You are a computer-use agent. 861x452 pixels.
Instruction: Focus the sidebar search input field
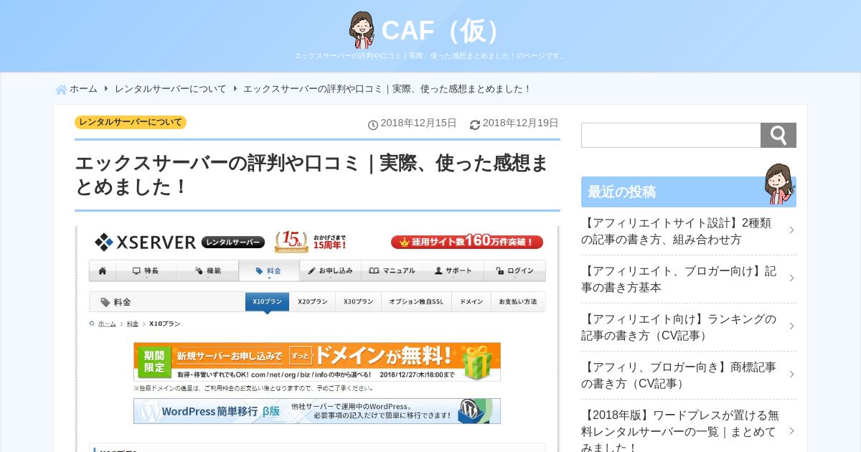coord(671,135)
